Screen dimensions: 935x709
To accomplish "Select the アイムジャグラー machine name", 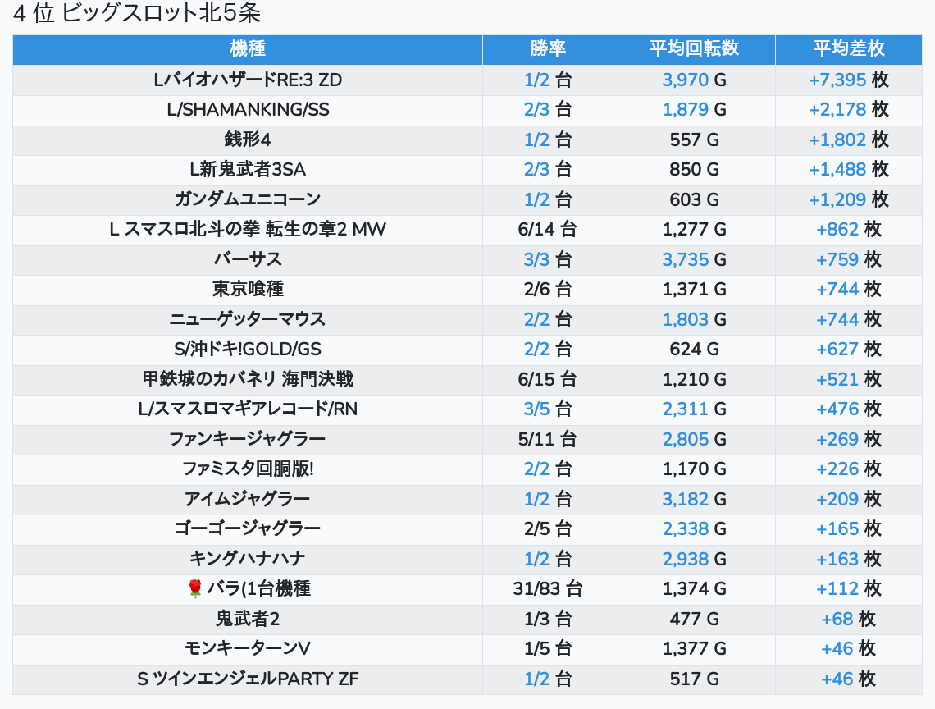I will pos(248,499).
